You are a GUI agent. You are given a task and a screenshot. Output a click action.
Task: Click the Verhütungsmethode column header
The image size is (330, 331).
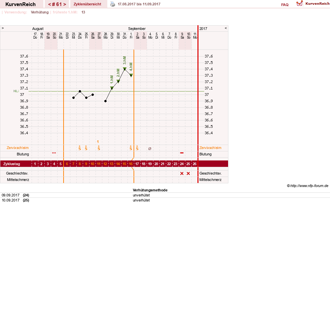[x=150, y=190]
